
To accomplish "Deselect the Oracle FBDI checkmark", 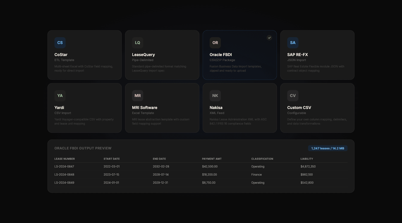I will [x=269, y=38].
